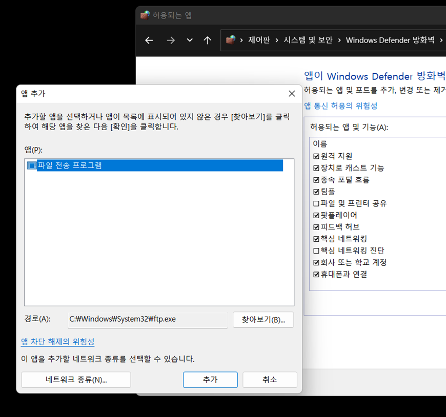Expand the chevron after 제어판

point(277,40)
